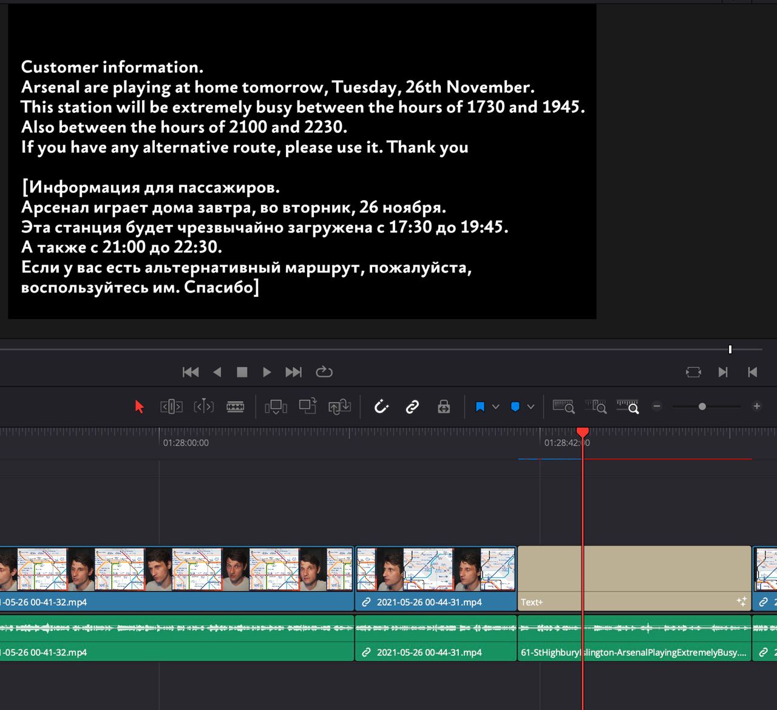Click the Text+ clip effects sparkle icon
Viewport: 777px width, 710px height.
(x=742, y=601)
